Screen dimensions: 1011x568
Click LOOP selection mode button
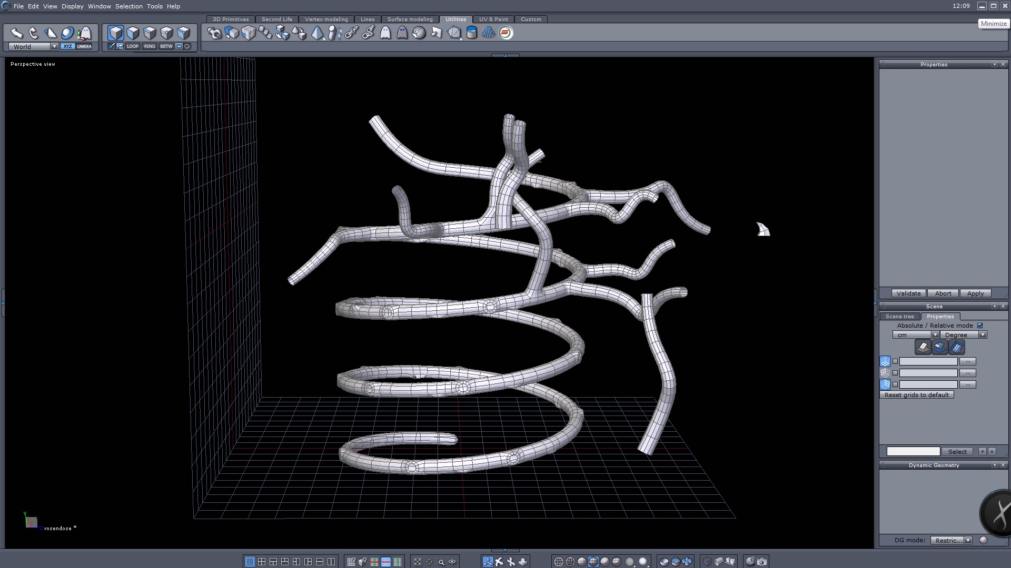point(133,46)
